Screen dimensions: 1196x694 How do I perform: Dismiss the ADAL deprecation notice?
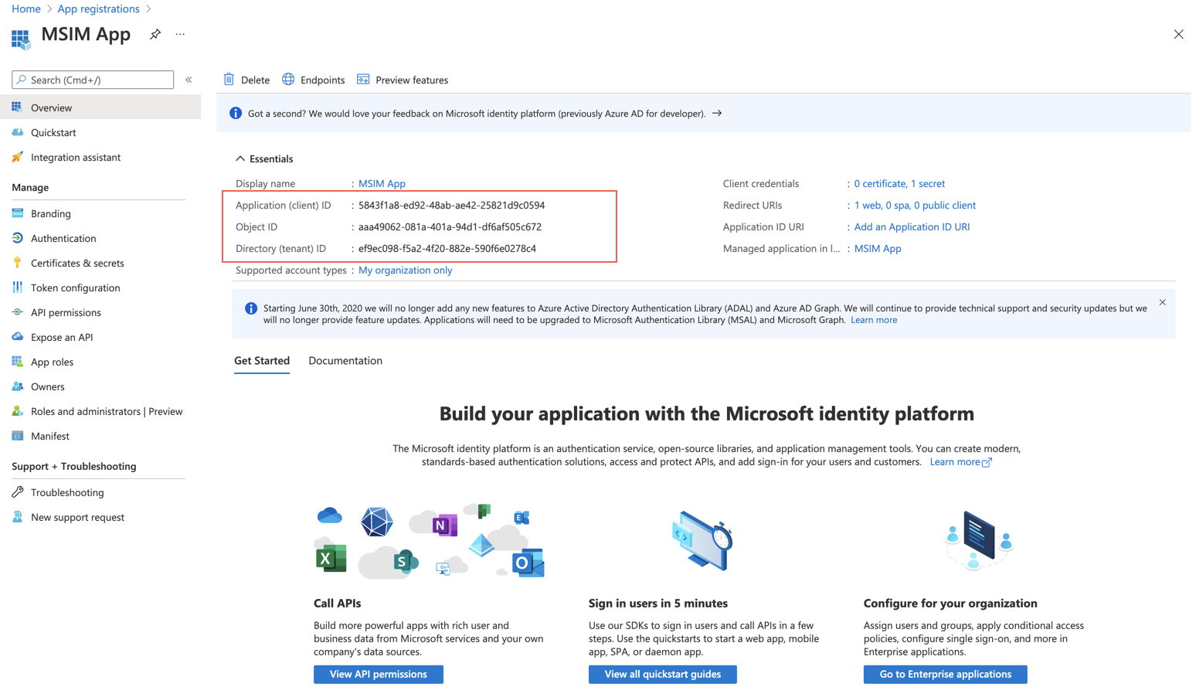coord(1162,302)
